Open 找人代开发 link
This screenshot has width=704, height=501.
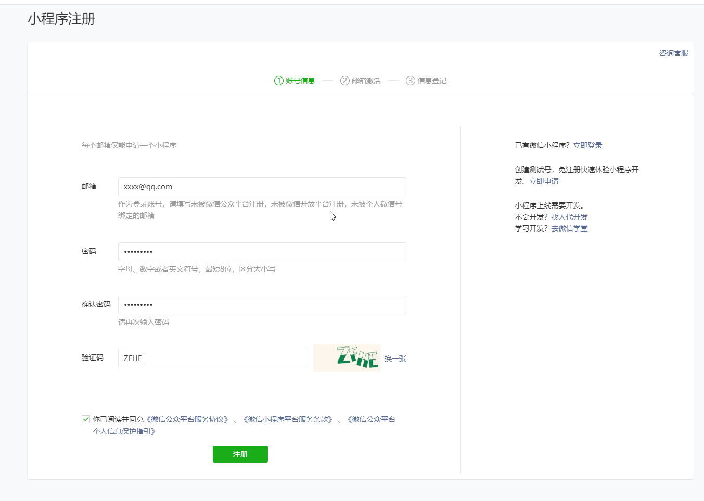[x=570, y=217]
